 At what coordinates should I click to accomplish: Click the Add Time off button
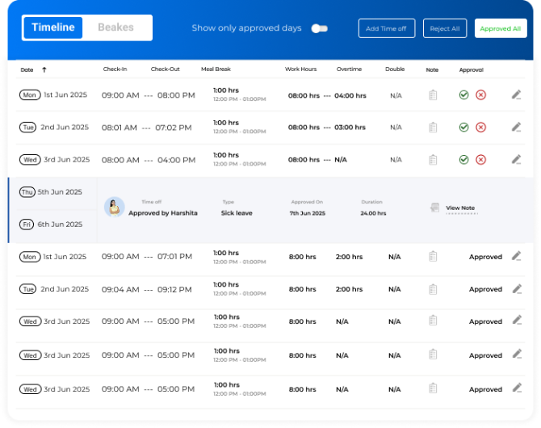point(386,28)
